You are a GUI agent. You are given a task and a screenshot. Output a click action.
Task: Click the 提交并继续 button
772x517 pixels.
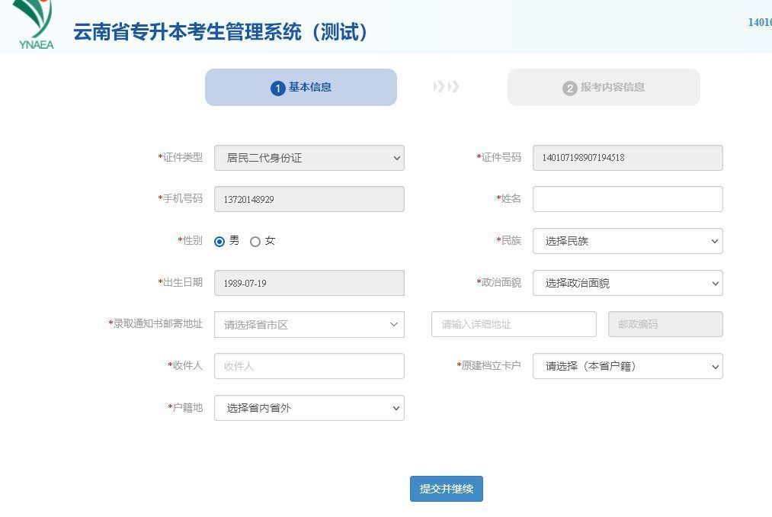click(x=446, y=489)
